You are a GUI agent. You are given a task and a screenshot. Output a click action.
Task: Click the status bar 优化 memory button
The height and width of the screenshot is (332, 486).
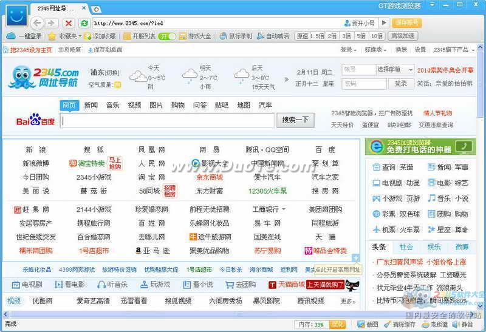point(337,324)
